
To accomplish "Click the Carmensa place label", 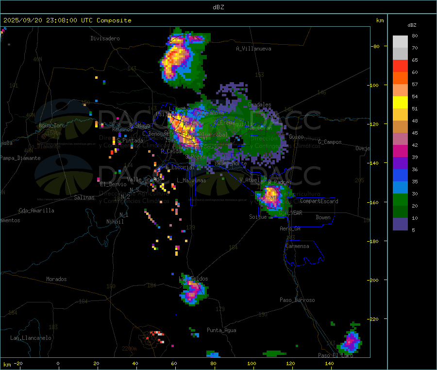I will [297, 246].
